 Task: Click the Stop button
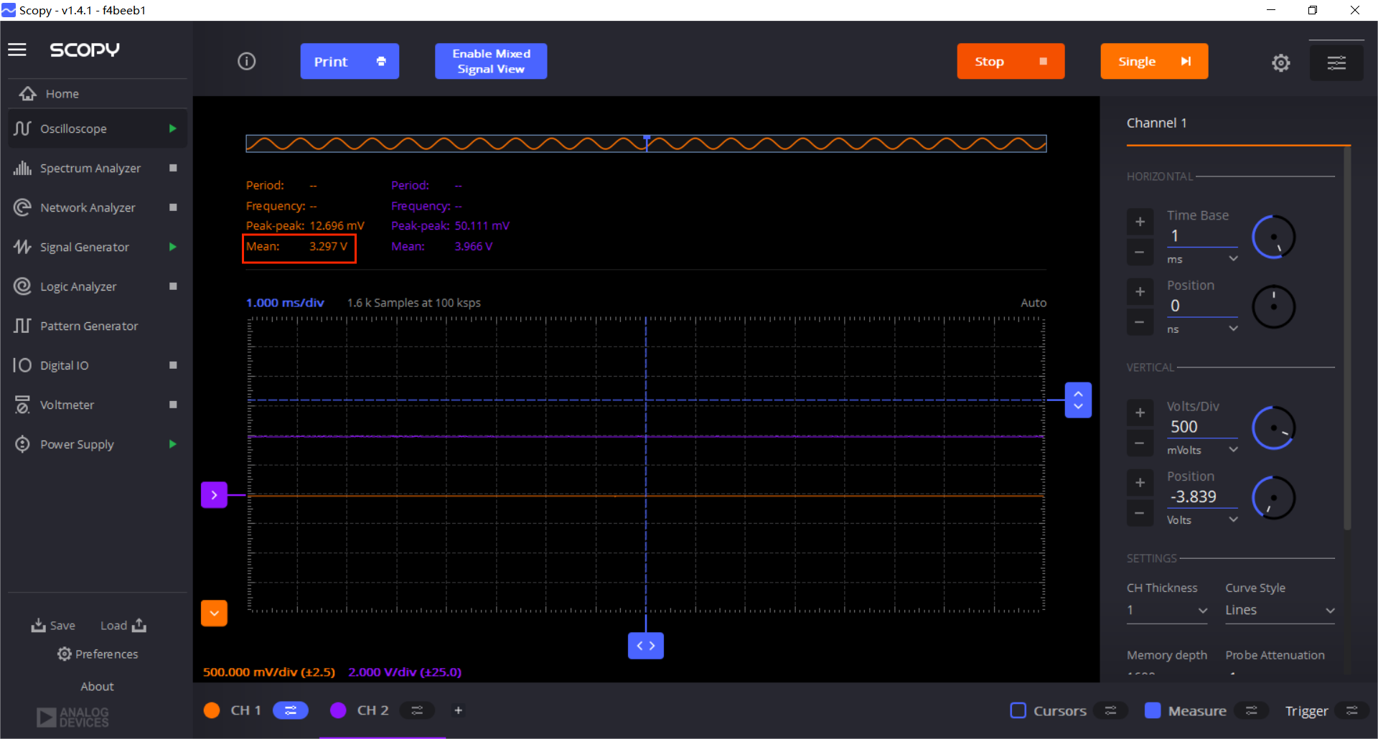pyautogui.click(x=1011, y=62)
